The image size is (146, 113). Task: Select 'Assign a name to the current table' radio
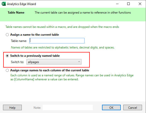click(x=7, y=35)
